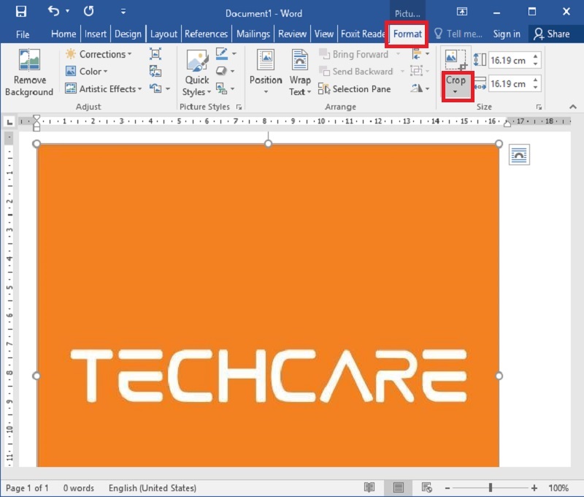Click Sign in

point(507,34)
